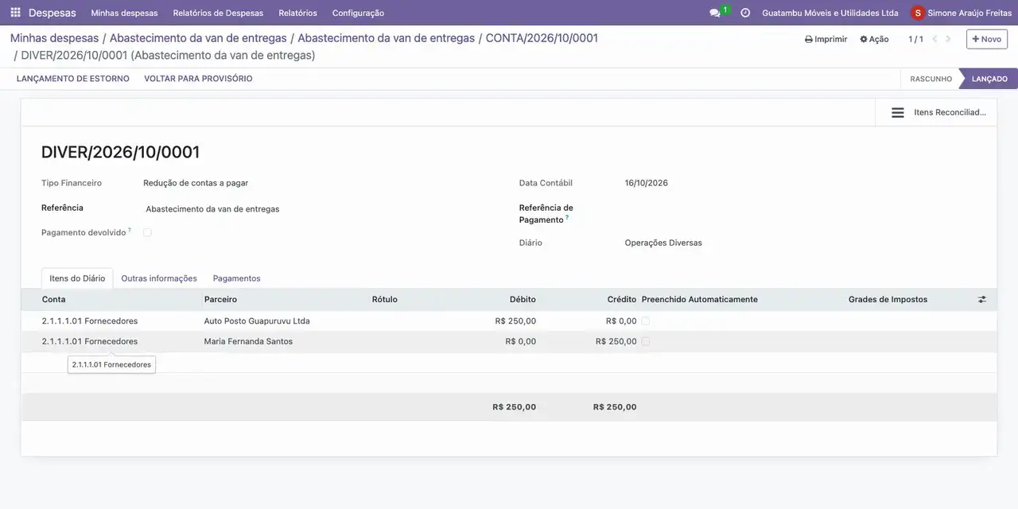Viewport: 1018px width, 509px height.
Task: Open column options icon in the table header
Action: tap(982, 300)
